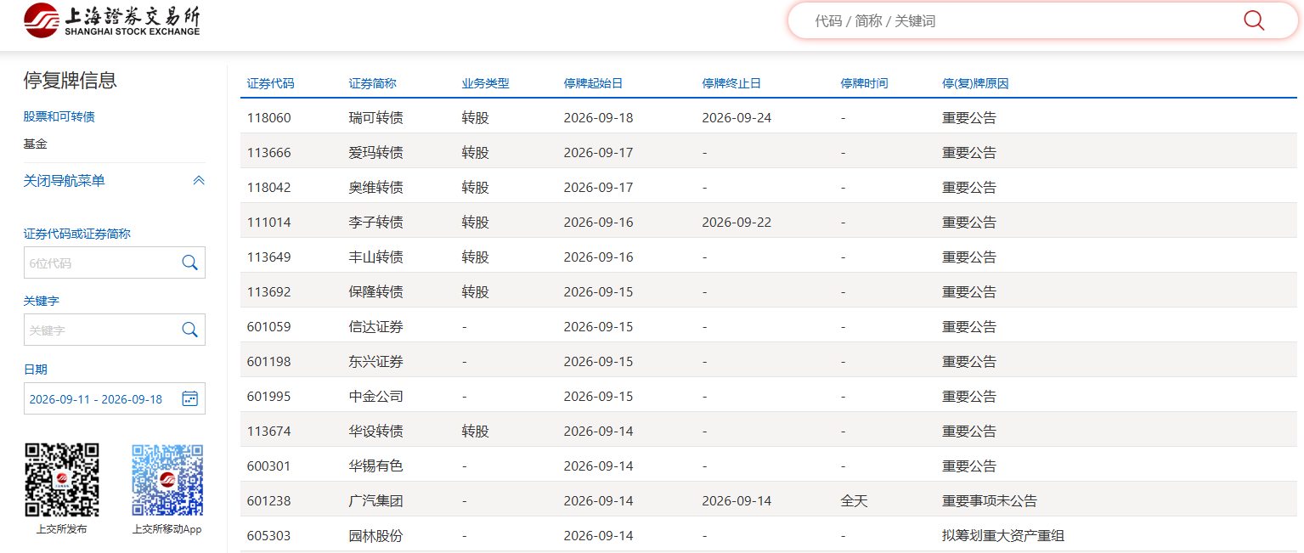Select 股票和可转债 in the sidebar

[59, 116]
